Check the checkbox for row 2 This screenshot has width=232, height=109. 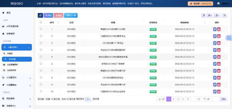coord(41,36)
